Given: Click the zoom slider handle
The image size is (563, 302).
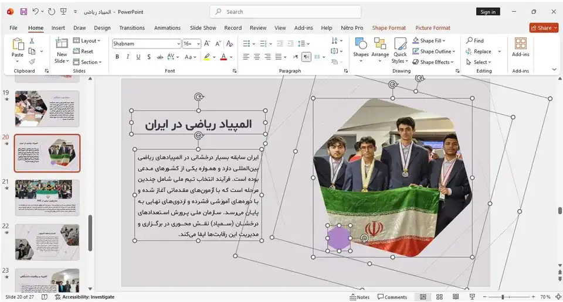Looking at the screenshot, I should [x=503, y=297].
